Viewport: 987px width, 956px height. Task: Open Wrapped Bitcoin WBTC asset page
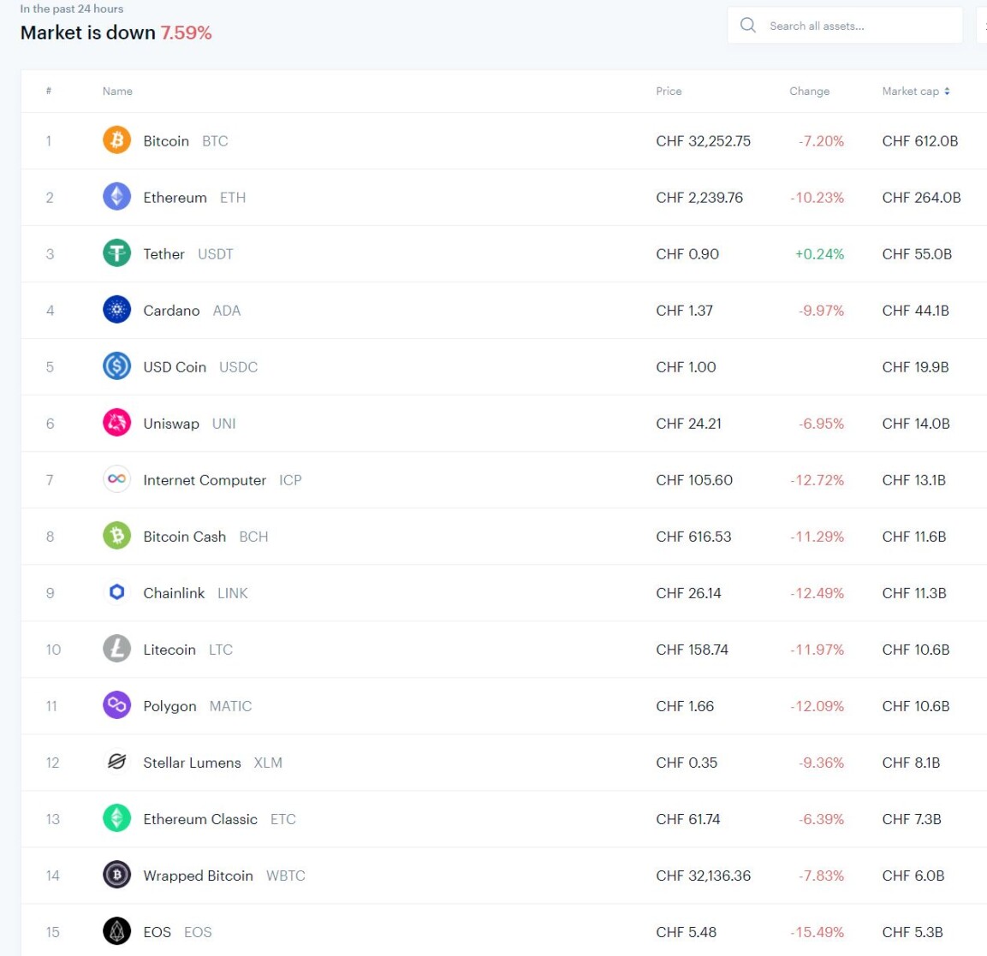pos(223,876)
